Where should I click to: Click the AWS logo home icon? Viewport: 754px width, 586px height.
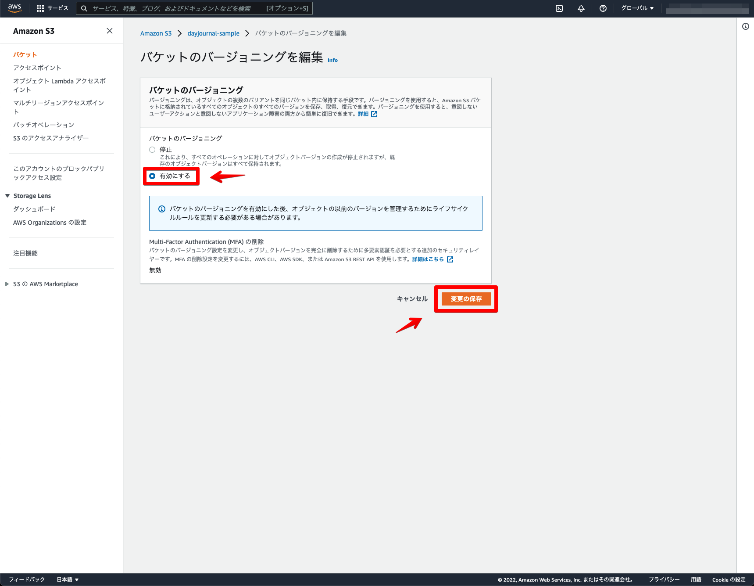click(x=14, y=8)
